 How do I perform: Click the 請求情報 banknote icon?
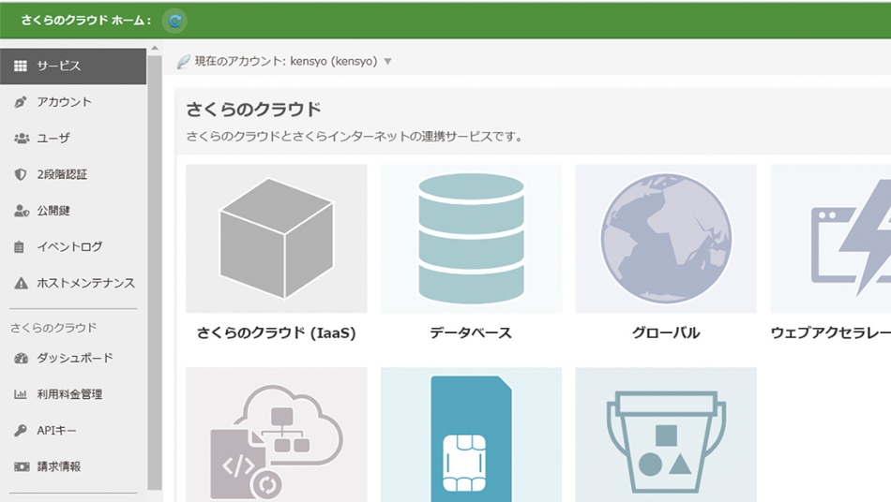22,466
